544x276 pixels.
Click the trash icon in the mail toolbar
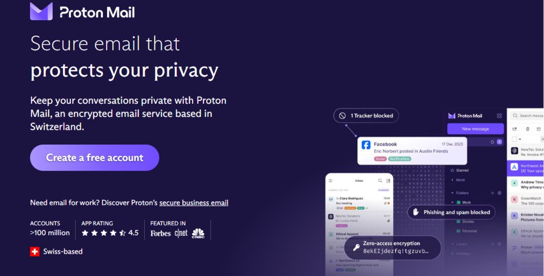point(527,129)
